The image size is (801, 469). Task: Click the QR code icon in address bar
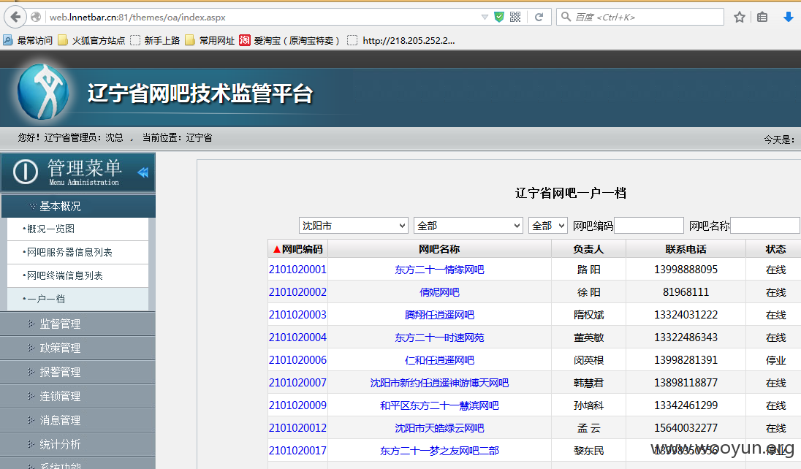(515, 17)
